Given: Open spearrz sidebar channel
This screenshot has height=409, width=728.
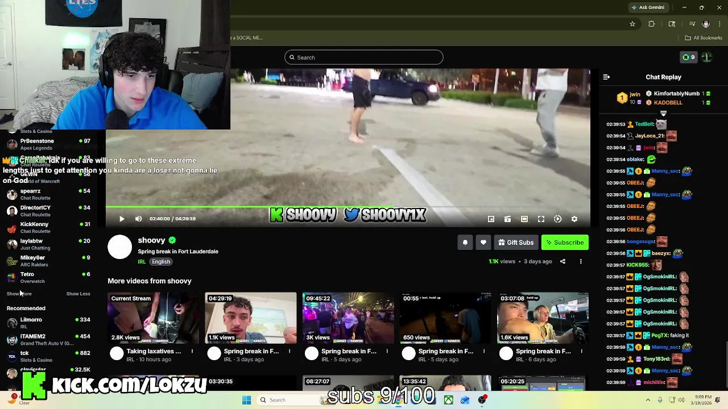Looking at the screenshot, I should pyautogui.click(x=48, y=194).
